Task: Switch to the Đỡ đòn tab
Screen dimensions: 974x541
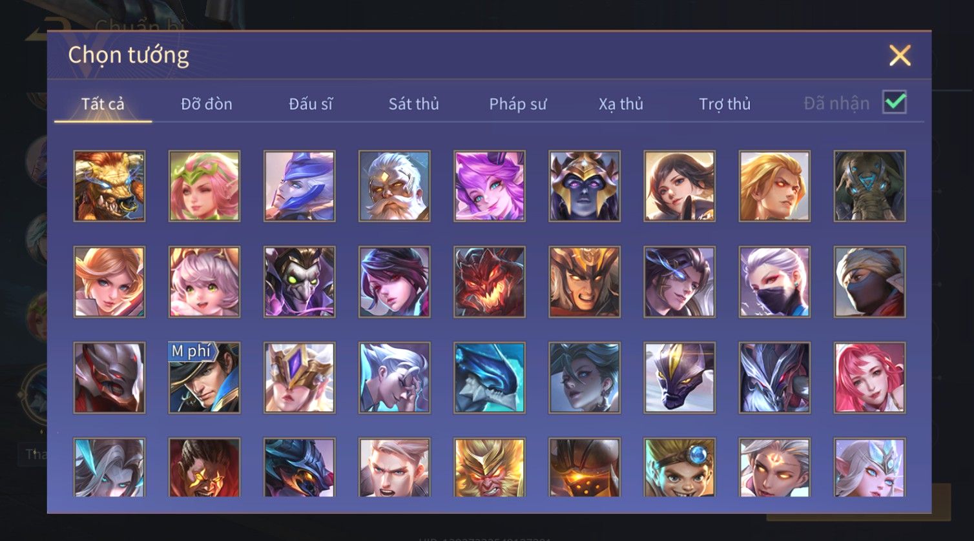Action: point(207,104)
